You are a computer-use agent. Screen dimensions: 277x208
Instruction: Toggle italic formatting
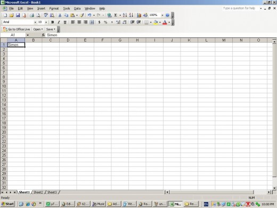pos(59,22)
